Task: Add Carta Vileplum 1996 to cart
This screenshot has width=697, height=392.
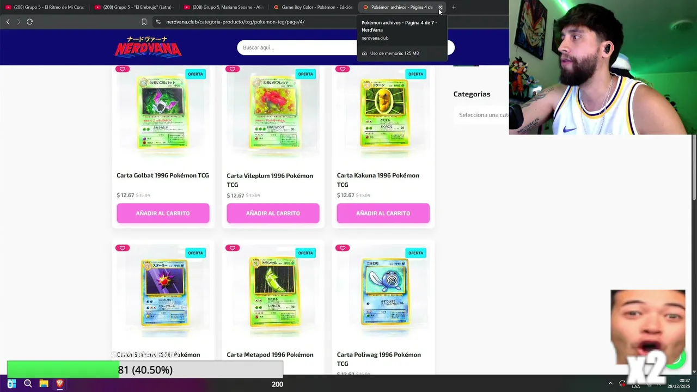Action: (x=273, y=213)
